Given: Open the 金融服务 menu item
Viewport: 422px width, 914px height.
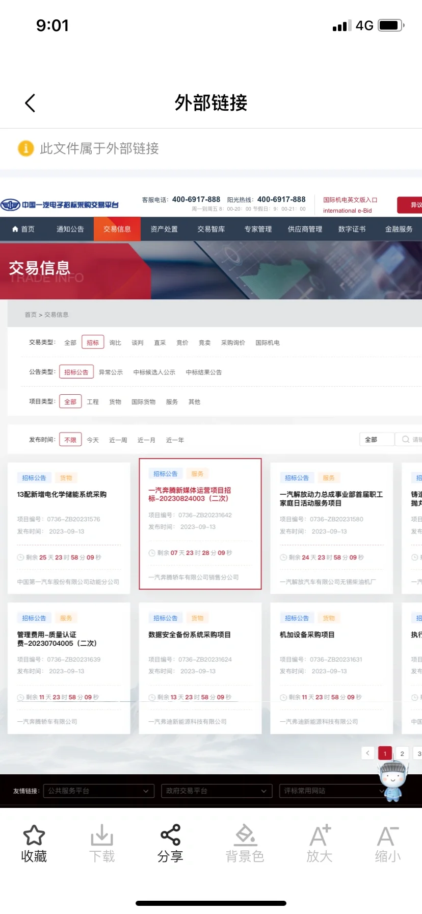Looking at the screenshot, I should [x=399, y=229].
